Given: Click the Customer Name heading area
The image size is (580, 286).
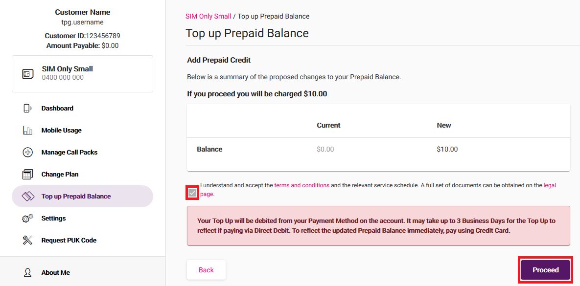Looking at the screenshot, I should 82,12.
